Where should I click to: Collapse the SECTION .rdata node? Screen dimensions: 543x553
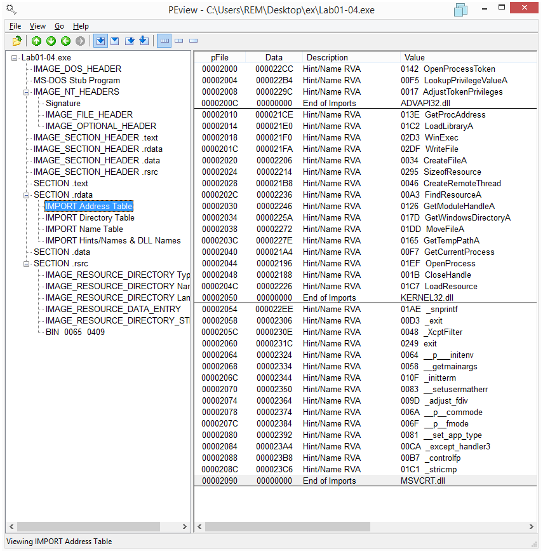(26, 195)
